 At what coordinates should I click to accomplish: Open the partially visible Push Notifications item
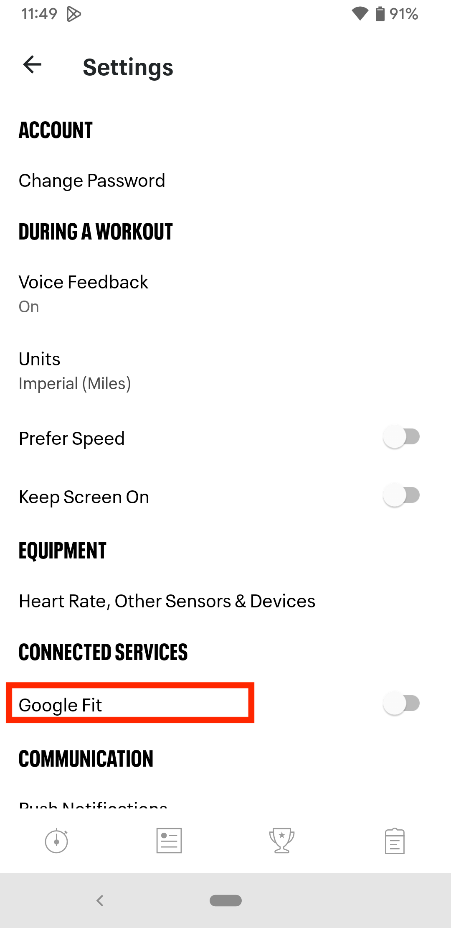tap(93, 803)
